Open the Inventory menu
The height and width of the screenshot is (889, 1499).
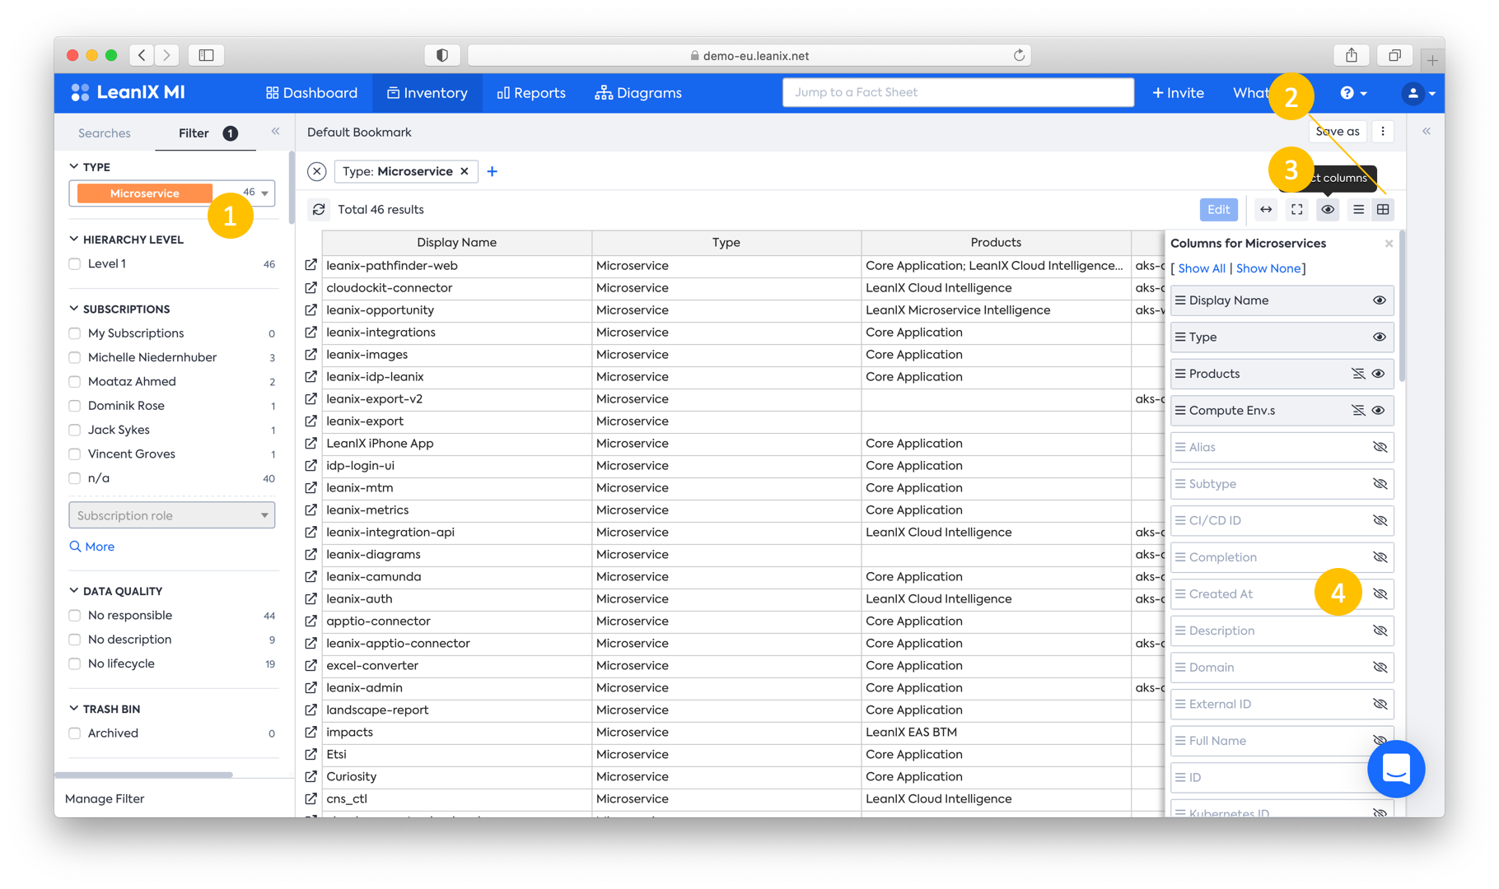[427, 93]
